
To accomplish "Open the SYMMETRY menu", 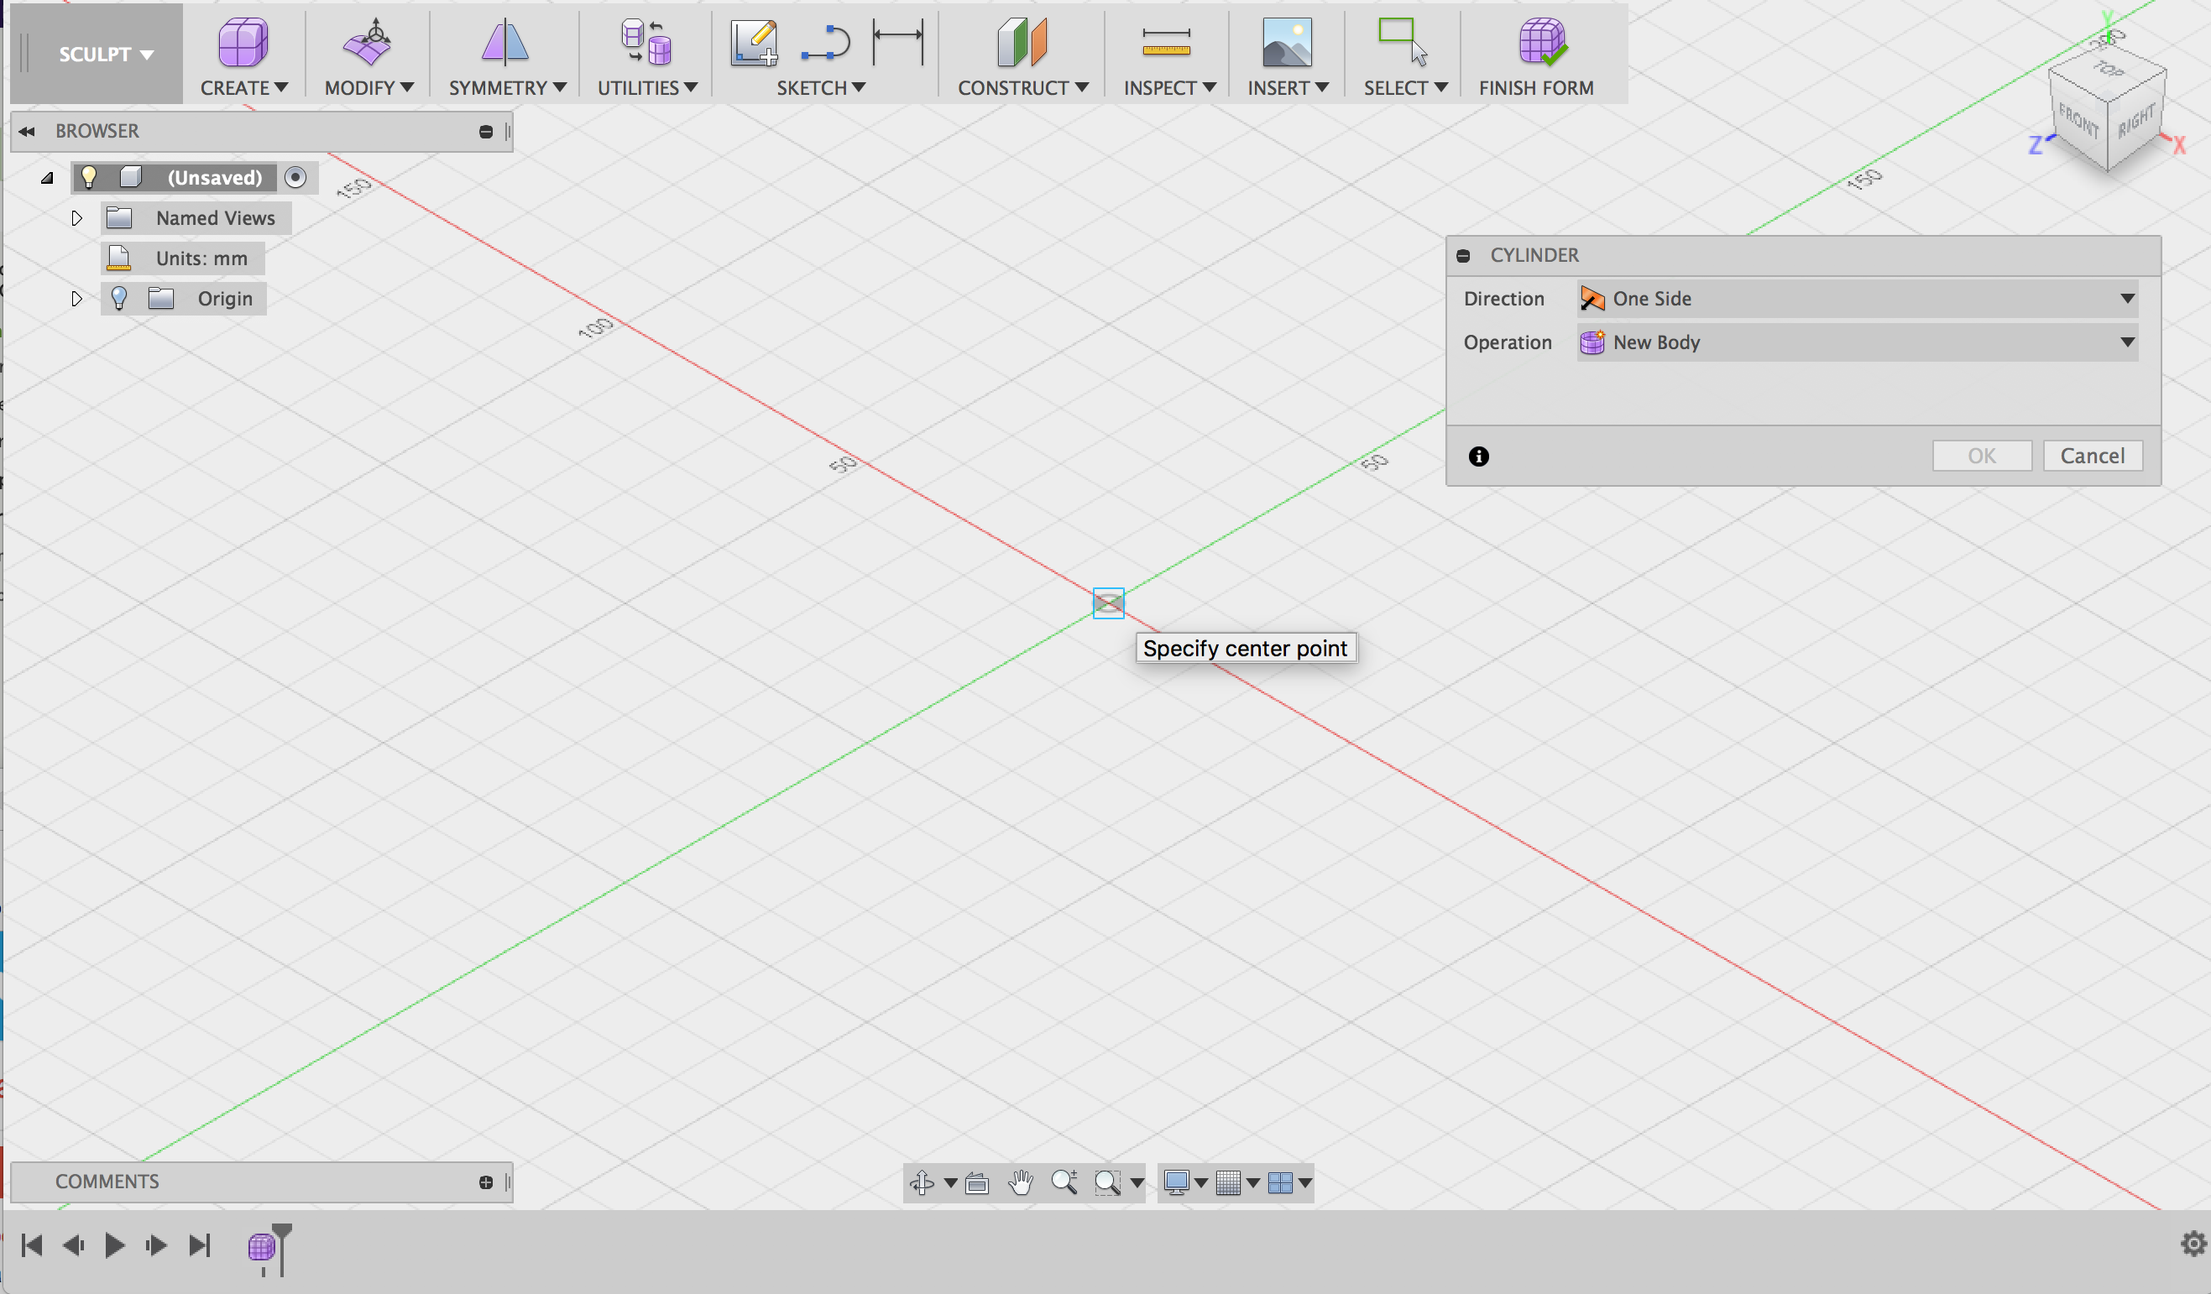I will [507, 88].
